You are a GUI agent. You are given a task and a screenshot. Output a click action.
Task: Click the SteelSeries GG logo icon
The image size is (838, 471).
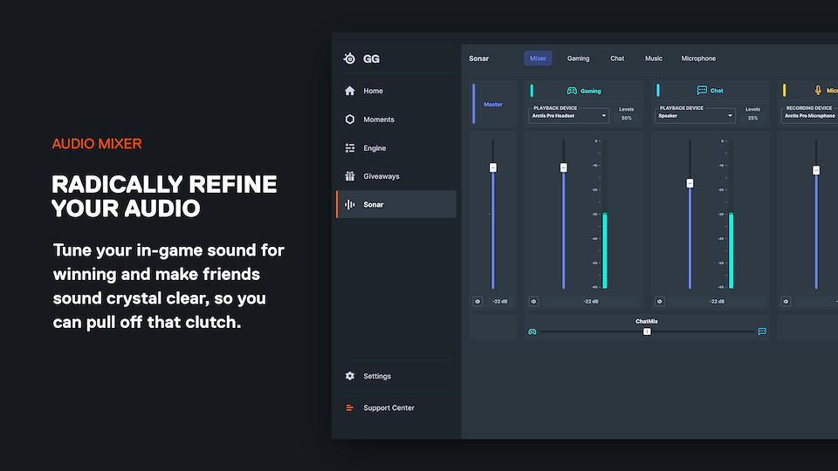pos(350,59)
